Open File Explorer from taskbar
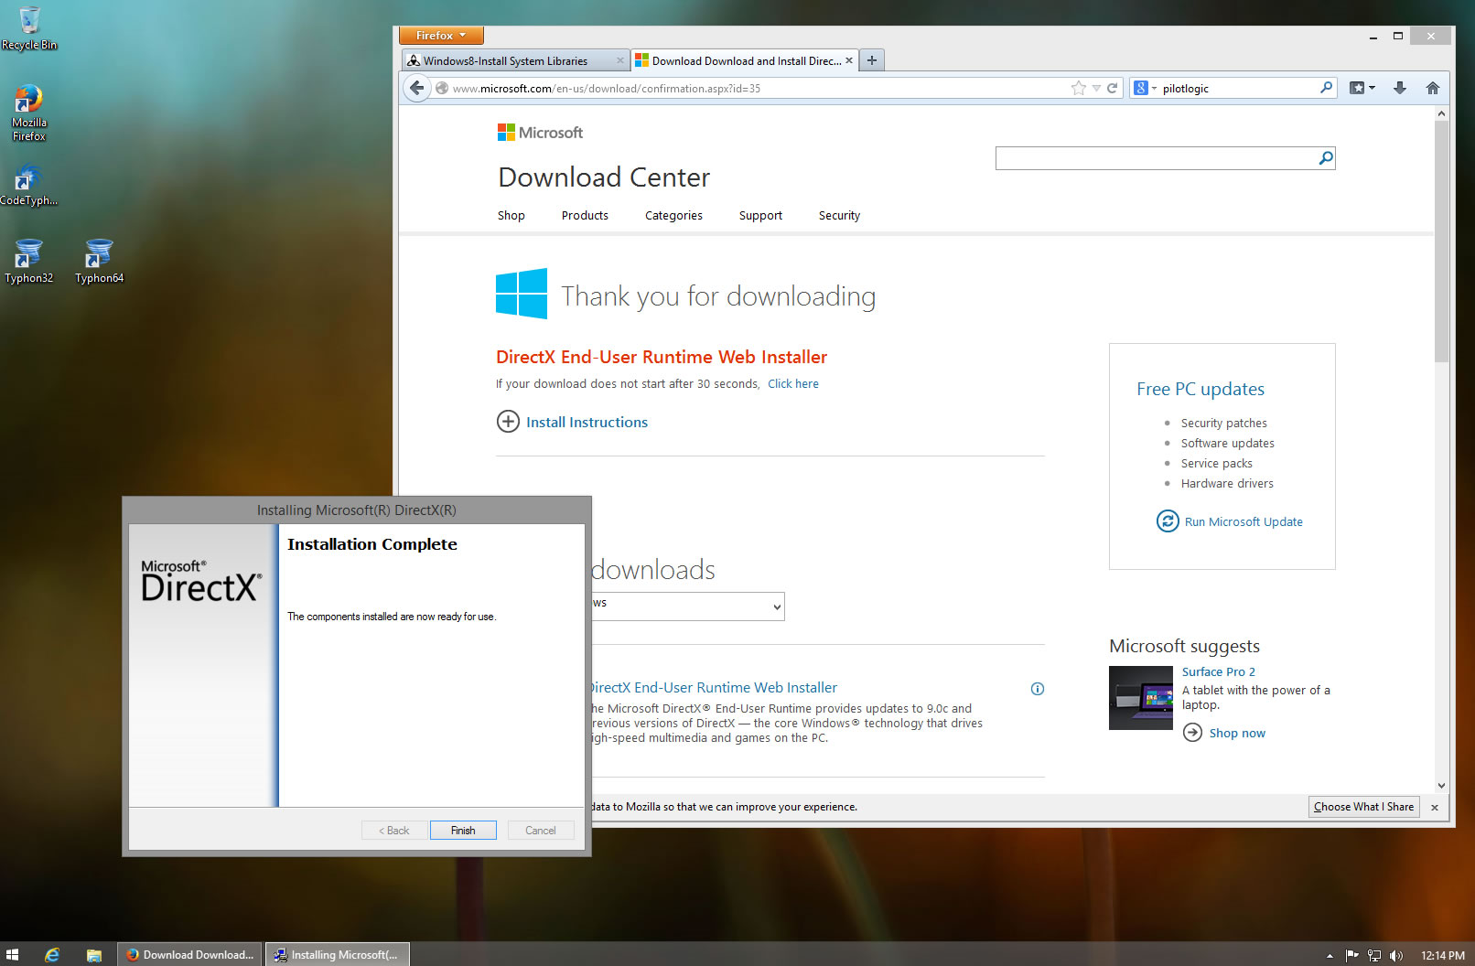The image size is (1475, 966). pyautogui.click(x=93, y=954)
